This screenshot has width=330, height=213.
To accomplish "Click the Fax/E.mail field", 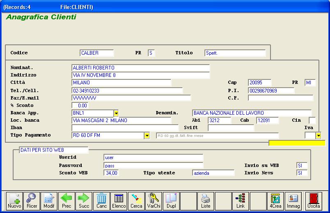I will click(x=131, y=98).
